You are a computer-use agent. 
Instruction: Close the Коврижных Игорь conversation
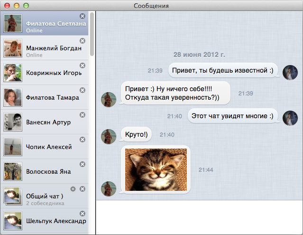point(83,66)
